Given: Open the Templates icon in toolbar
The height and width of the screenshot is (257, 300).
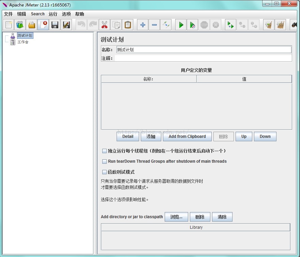Looking at the screenshot, I should coord(20,25).
